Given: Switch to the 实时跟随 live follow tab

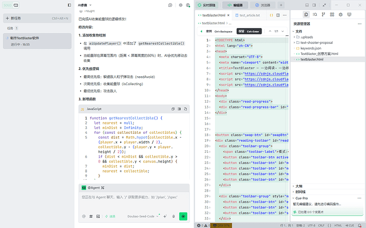Looking at the screenshot, I should pyautogui.click(x=207, y=5).
